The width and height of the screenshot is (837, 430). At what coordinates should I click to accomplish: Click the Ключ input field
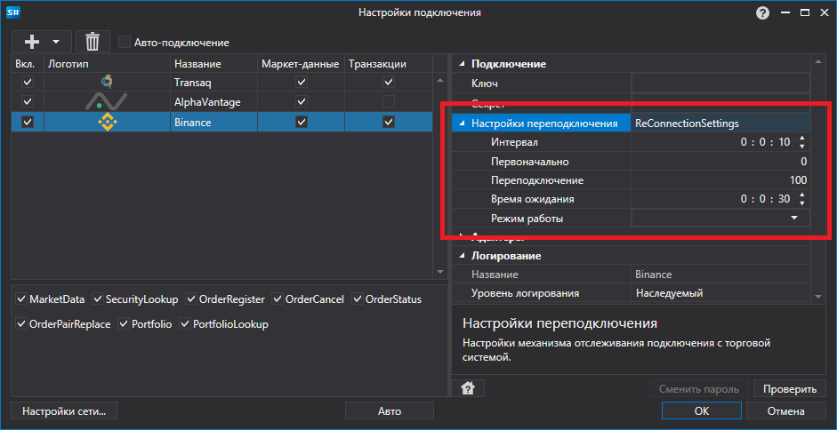pos(720,84)
